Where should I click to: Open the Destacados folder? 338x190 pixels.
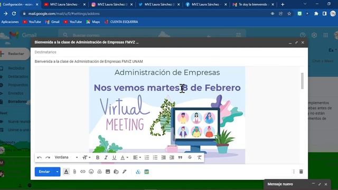pos(18,77)
